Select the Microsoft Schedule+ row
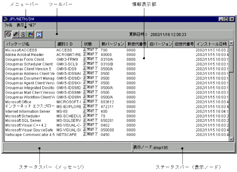 [116, 116]
